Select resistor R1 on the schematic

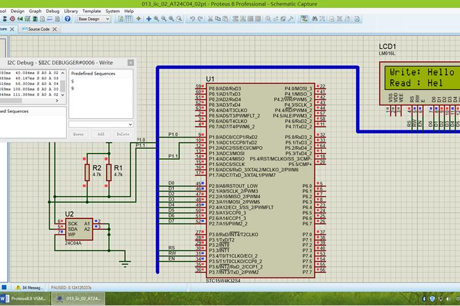109,172
